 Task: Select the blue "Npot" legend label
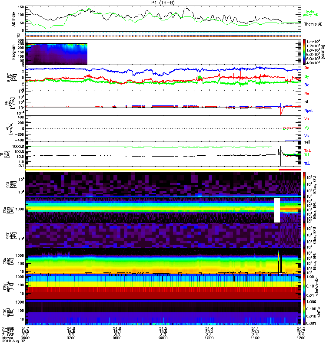[308, 111]
